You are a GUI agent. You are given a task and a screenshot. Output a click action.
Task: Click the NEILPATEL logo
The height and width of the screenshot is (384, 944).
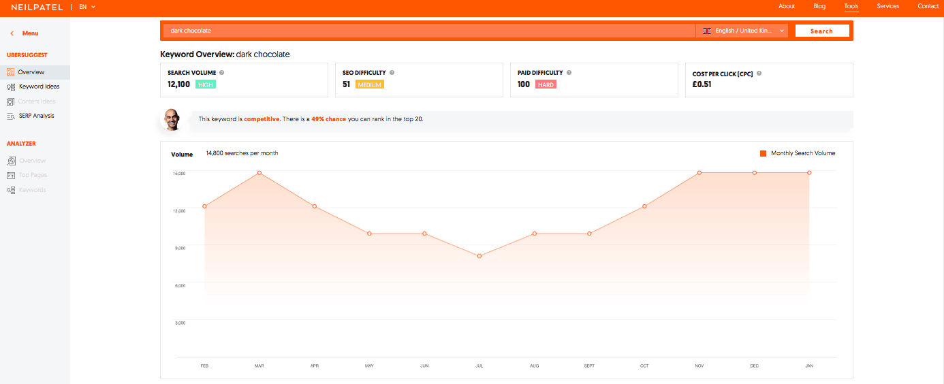click(x=37, y=7)
